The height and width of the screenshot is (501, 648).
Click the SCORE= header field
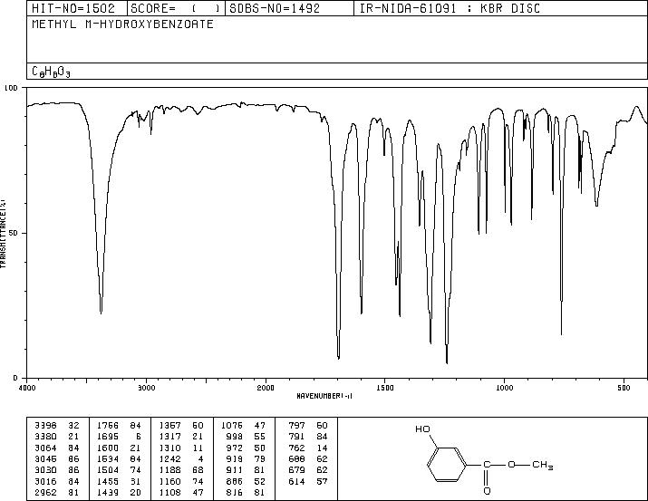coord(176,8)
